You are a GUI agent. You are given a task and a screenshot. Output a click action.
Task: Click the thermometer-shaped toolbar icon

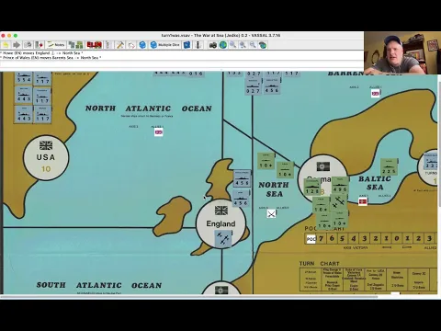198,45
